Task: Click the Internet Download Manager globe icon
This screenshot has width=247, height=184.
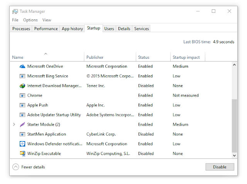Action: [22, 86]
